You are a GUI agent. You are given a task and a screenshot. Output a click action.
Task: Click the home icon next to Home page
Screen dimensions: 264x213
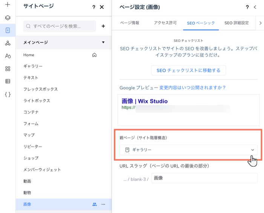pyautogui.click(x=94, y=55)
